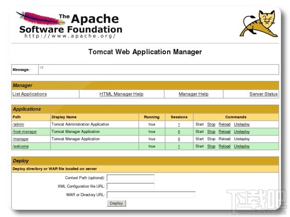Image resolution: width=290 pixels, height=217 pixels.
Task: Click the Applications section title
Action: [x=27, y=109]
